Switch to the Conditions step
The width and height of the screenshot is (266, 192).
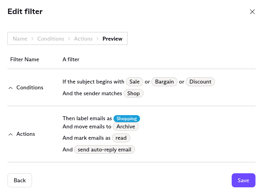(51, 39)
